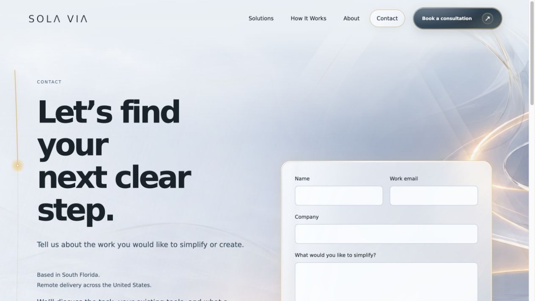Focus the What would you like to simplify textarea

pos(386,282)
